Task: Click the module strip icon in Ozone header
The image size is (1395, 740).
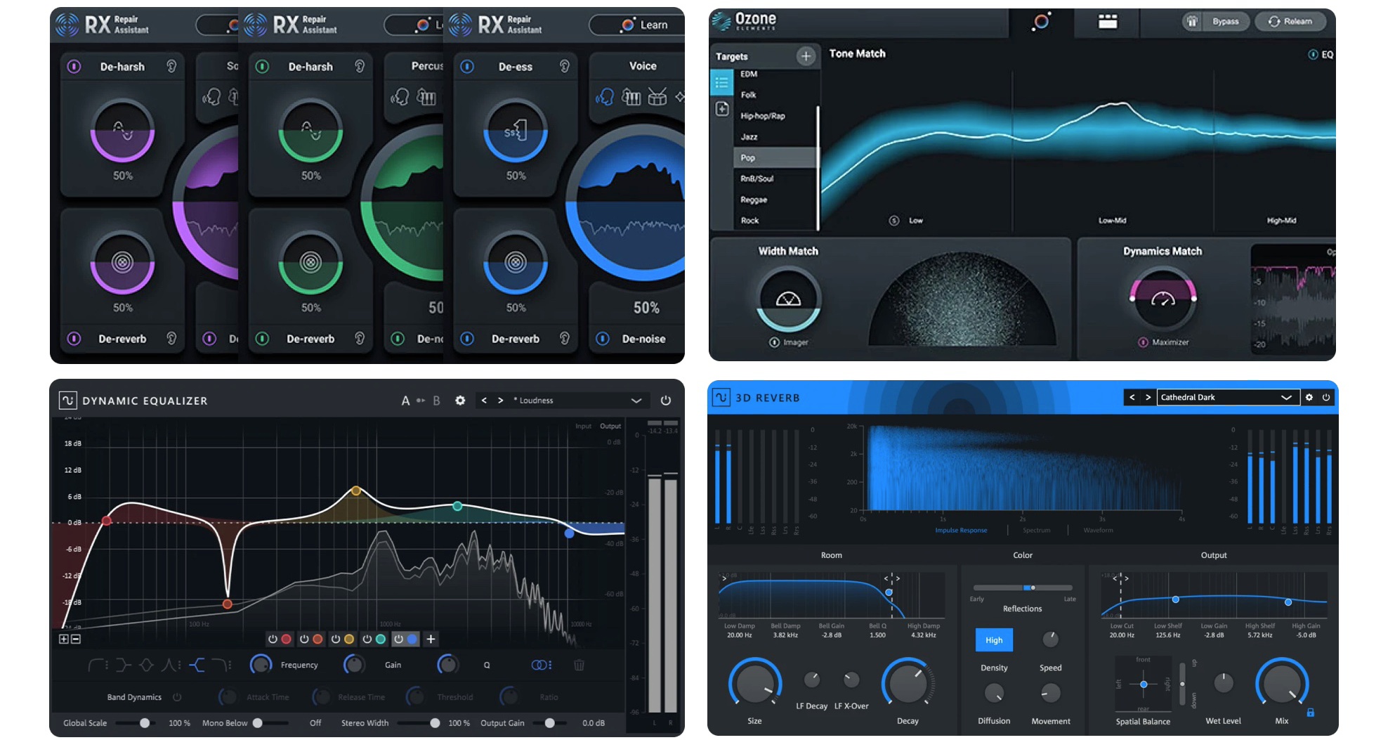Action: pyautogui.click(x=1108, y=22)
